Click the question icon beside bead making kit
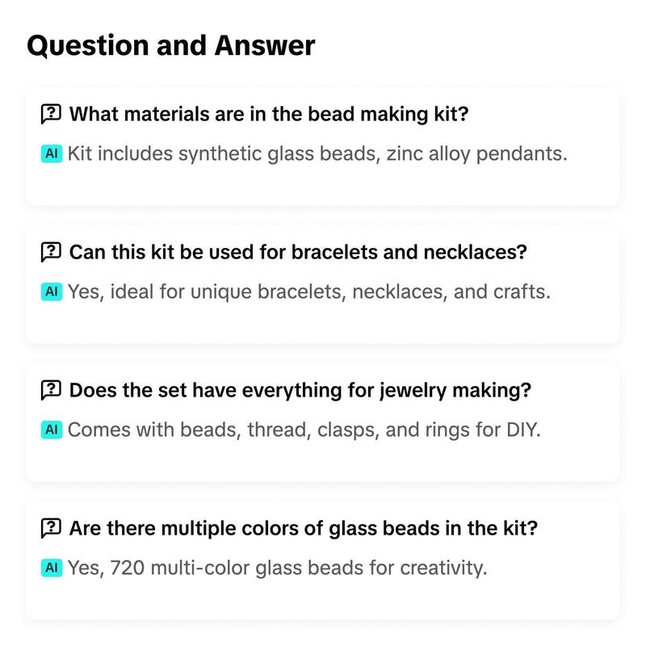The height and width of the screenshot is (646, 646). pos(51,114)
